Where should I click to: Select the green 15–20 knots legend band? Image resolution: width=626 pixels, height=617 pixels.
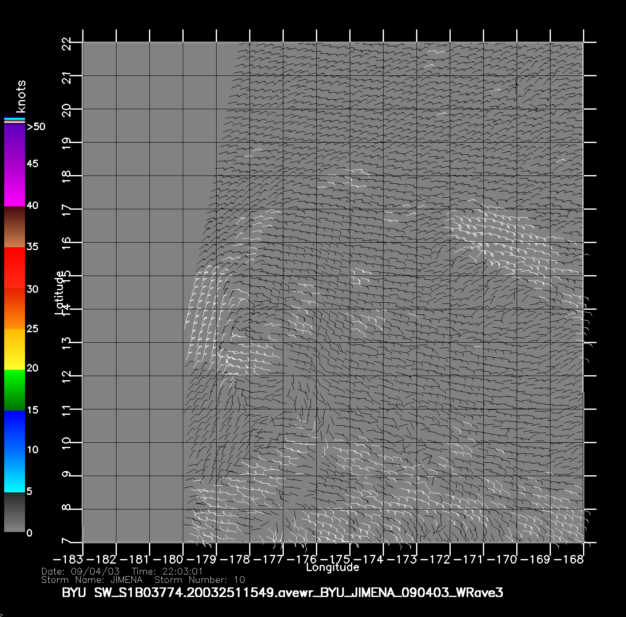click(15, 390)
